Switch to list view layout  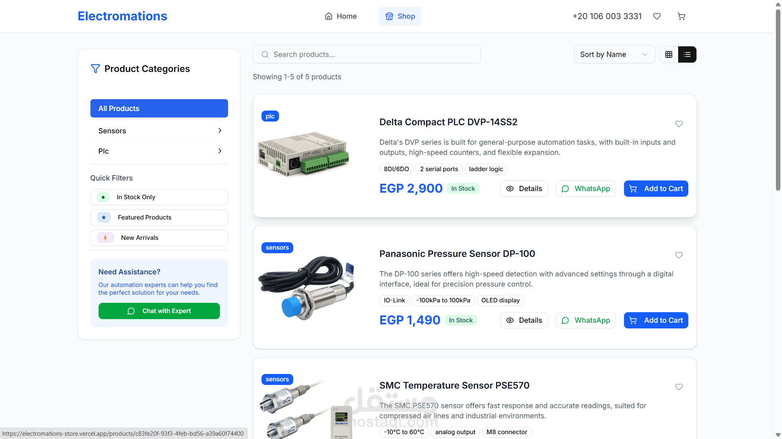pos(687,54)
